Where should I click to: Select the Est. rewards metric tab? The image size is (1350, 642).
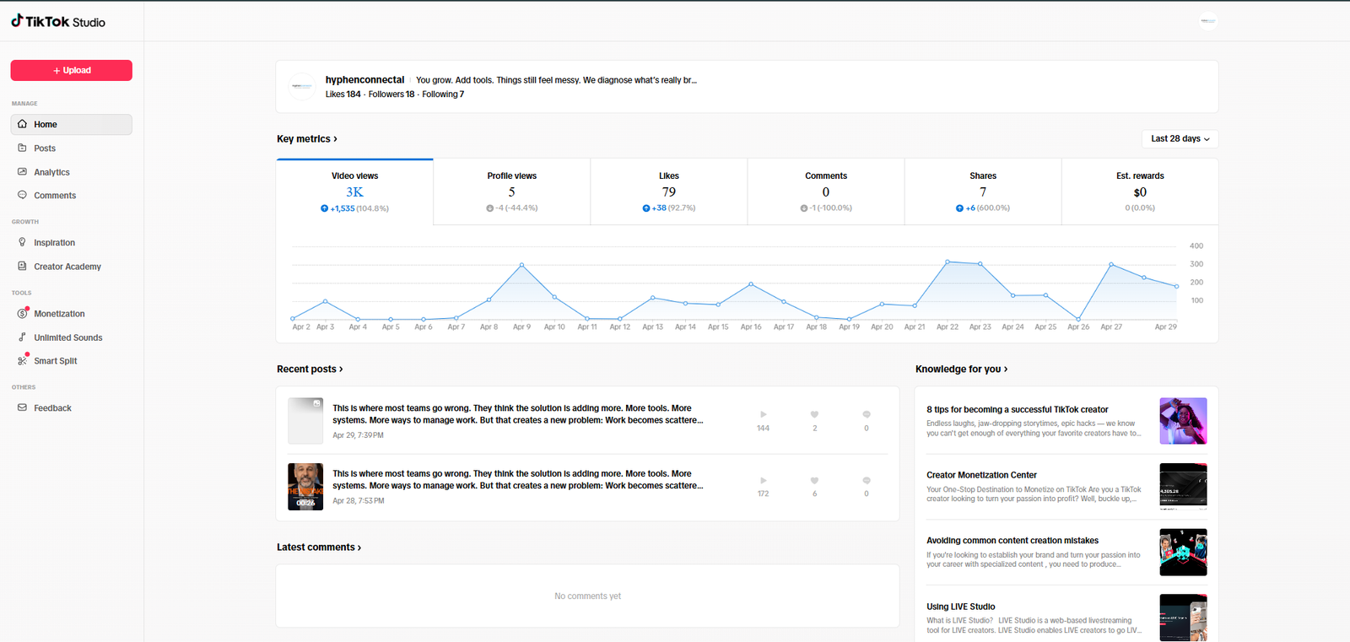click(x=1140, y=192)
